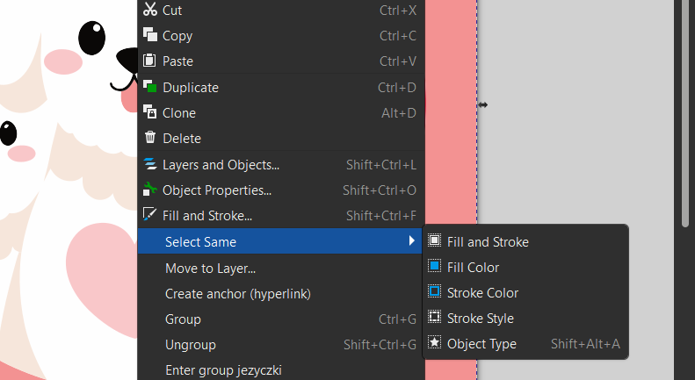Click the Copy icon in context menu

click(150, 34)
